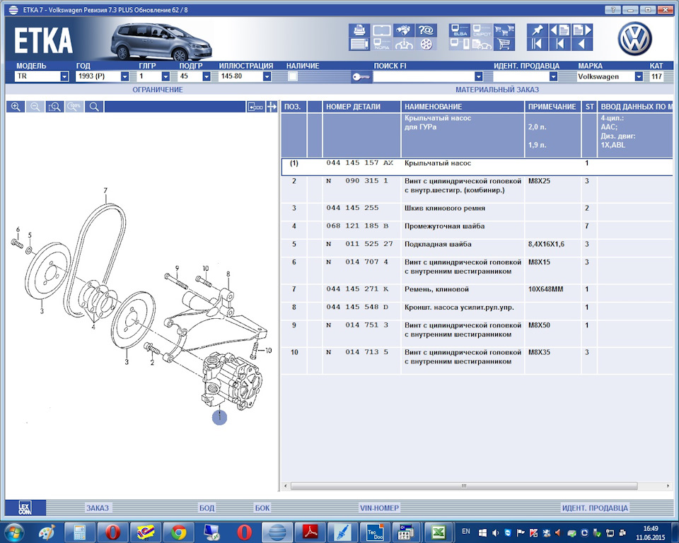The width and height of the screenshot is (679, 543).
Task: Click the plain back arrow icon
Action: [x=581, y=44]
